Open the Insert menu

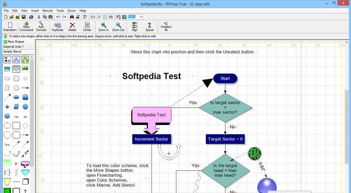(35, 11)
